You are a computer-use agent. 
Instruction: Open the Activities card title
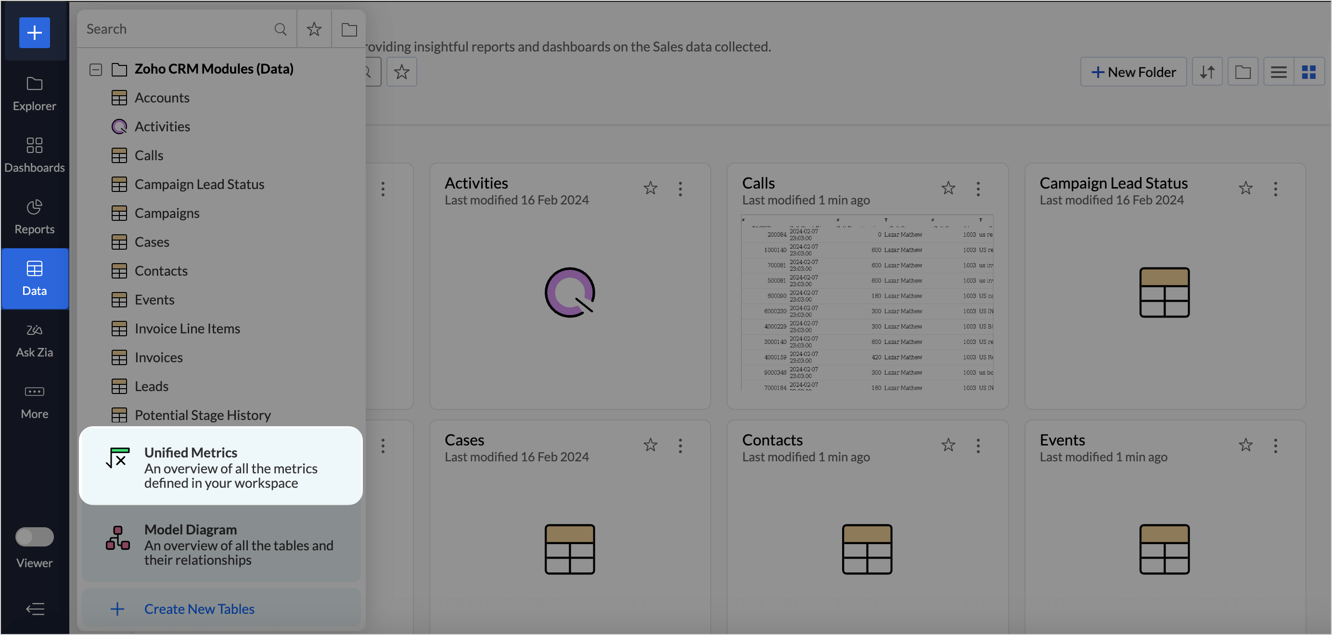tap(476, 183)
